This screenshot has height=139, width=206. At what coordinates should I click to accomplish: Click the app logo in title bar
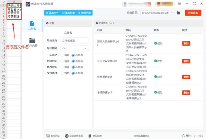[x=28, y=4]
